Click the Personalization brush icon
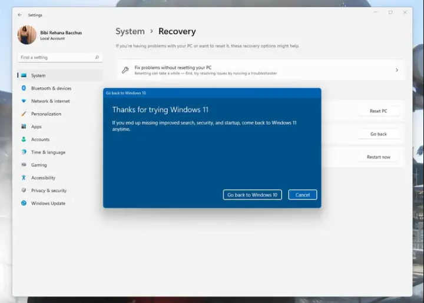This screenshot has width=424, height=303. (x=24, y=114)
